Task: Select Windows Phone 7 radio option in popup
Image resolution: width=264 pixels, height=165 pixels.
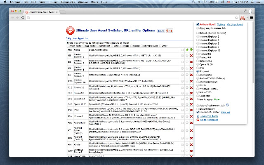Action: click(x=198, y=89)
